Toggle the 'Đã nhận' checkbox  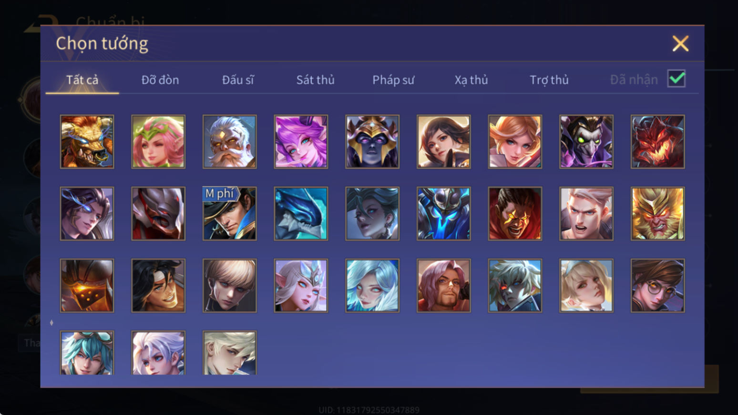click(x=676, y=79)
